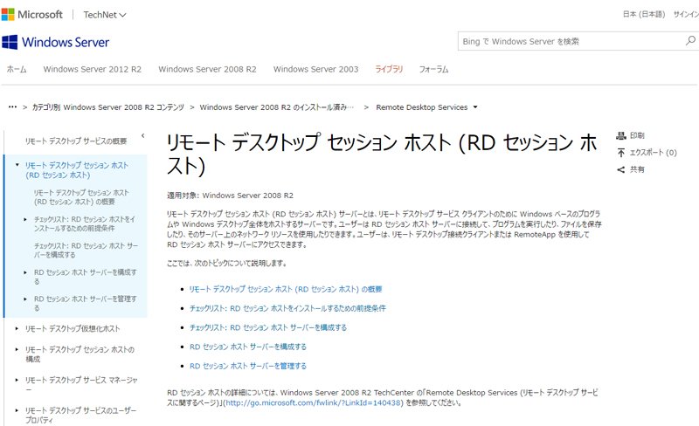The width and height of the screenshot is (699, 426).
Task: Open link RD セッション ホスト の概要 in content
Action: coord(286,289)
